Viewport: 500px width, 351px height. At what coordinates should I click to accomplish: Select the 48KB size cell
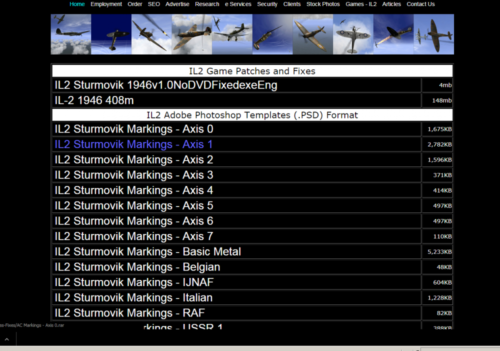(437, 267)
